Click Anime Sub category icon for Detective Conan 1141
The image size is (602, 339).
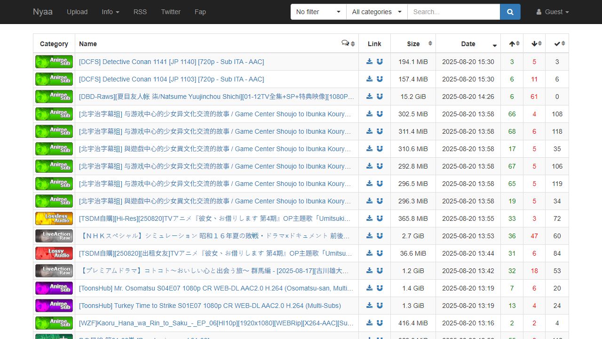54,62
